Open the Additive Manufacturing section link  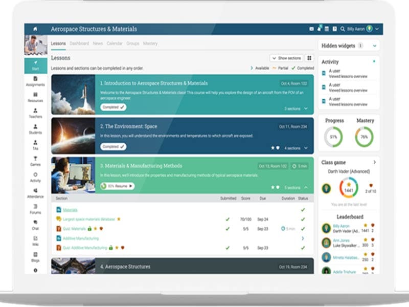[x=80, y=238]
